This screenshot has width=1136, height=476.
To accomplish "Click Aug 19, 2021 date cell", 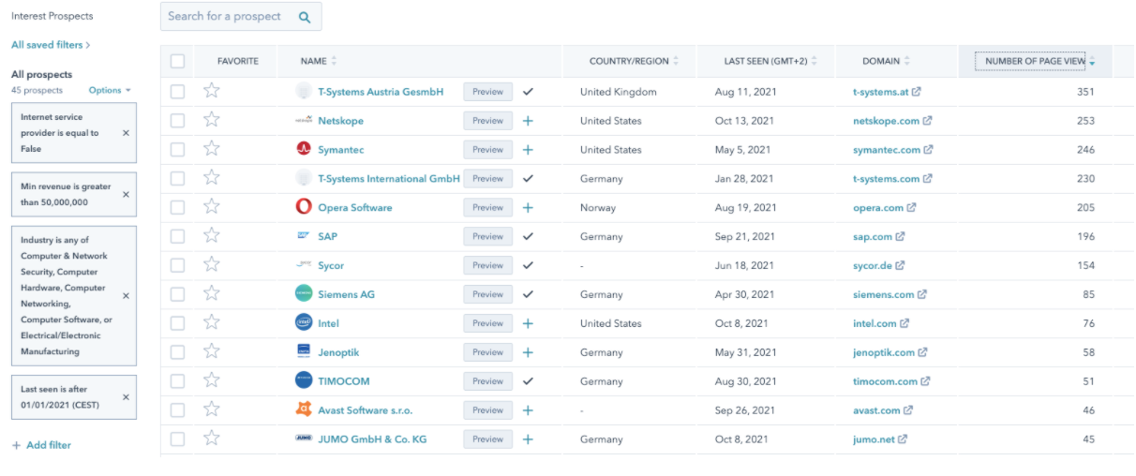I will tap(746, 208).
